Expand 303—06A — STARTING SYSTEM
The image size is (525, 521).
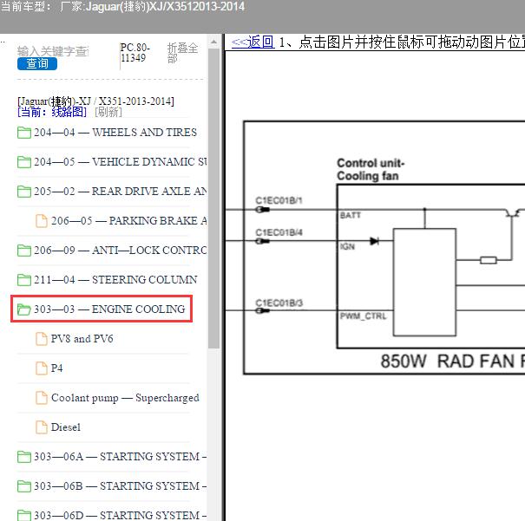[121, 457]
